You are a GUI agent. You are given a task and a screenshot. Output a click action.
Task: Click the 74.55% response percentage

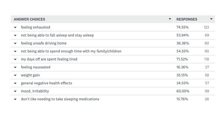coord(182,27)
